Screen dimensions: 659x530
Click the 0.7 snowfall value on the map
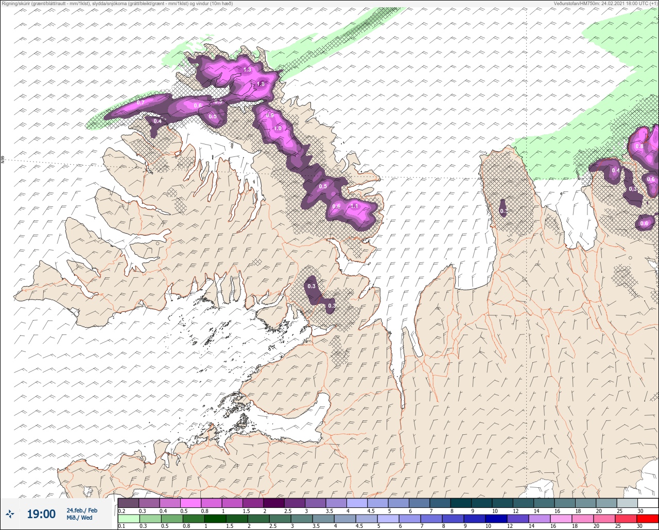[141, 103]
